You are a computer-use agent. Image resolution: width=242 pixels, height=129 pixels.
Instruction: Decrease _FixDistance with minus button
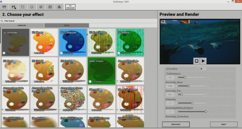(x=176, y=77)
